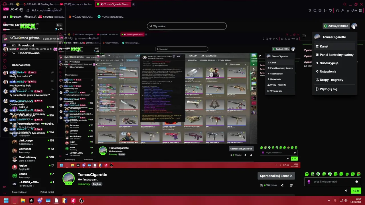Collapse the chat panel with arrow icon

point(304,36)
